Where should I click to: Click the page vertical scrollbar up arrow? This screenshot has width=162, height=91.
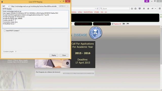[161, 27]
